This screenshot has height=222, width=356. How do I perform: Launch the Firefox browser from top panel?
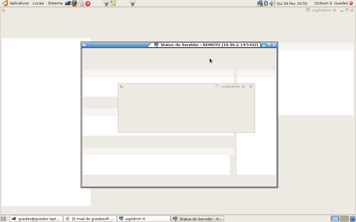74,3
